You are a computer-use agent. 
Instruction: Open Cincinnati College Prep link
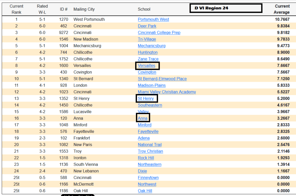159,33
